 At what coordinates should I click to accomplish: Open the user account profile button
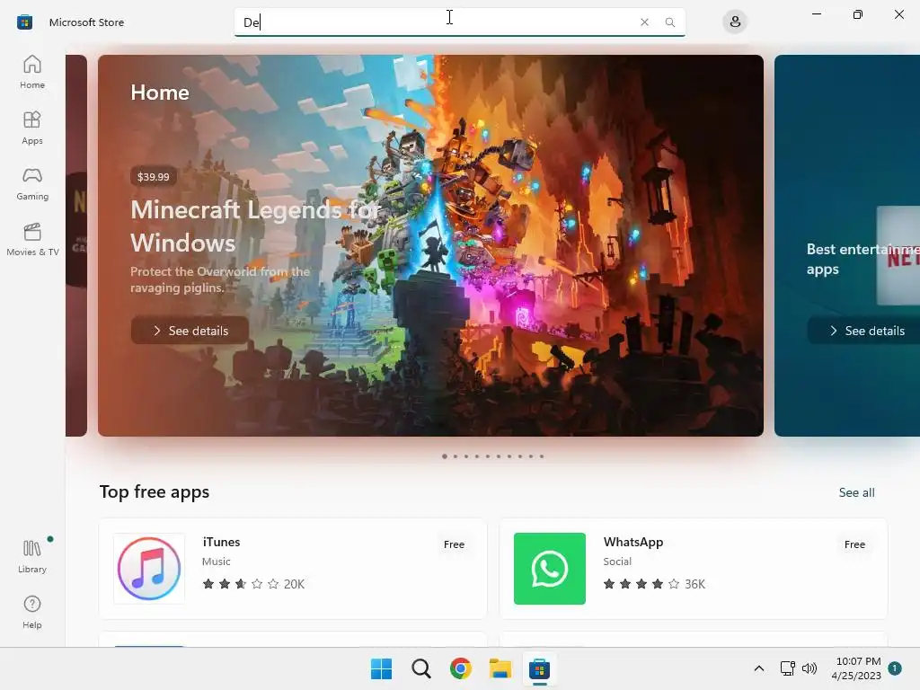tap(735, 22)
